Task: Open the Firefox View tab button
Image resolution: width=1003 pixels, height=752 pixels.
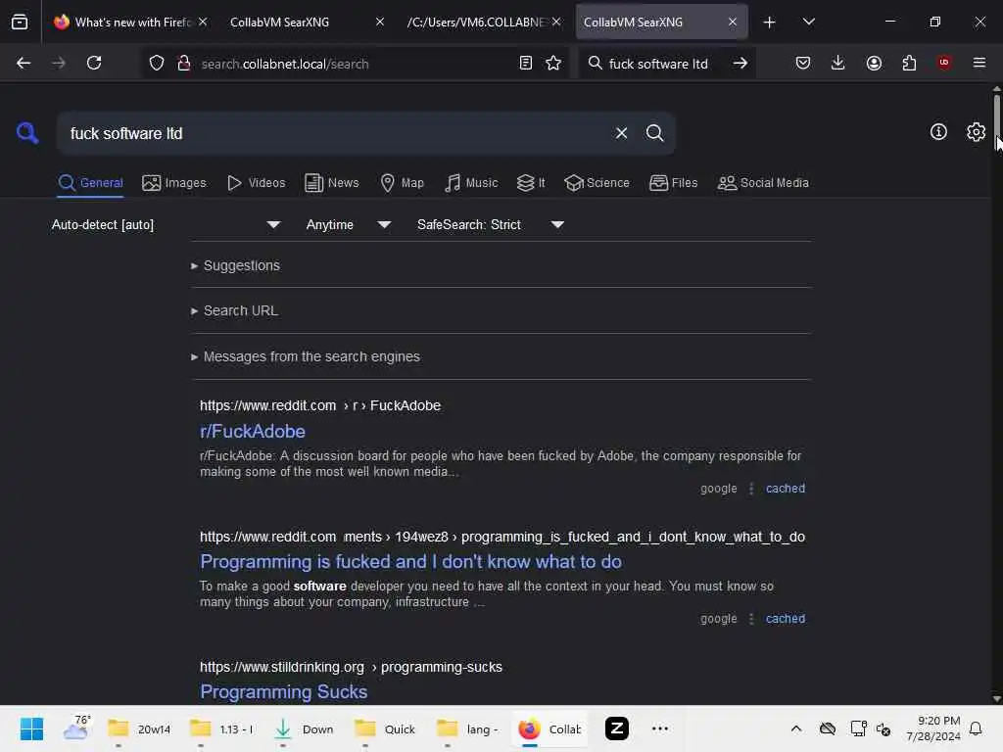Action: click(x=20, y=23)
